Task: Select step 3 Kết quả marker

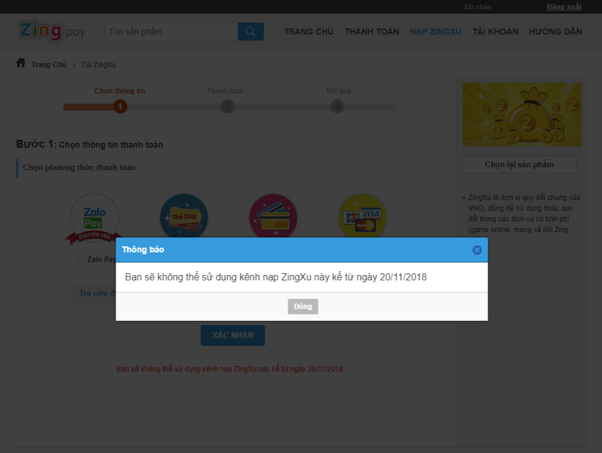Action: (338, 107)
